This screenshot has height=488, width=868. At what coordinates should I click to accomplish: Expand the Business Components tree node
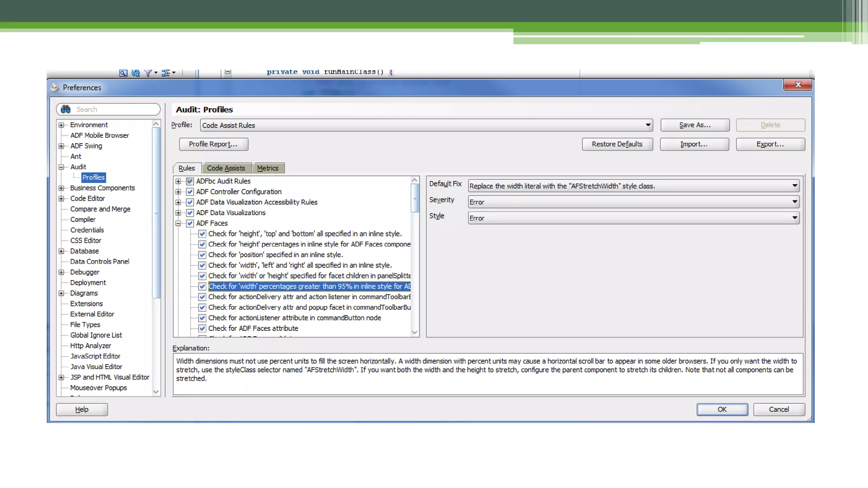61,188
